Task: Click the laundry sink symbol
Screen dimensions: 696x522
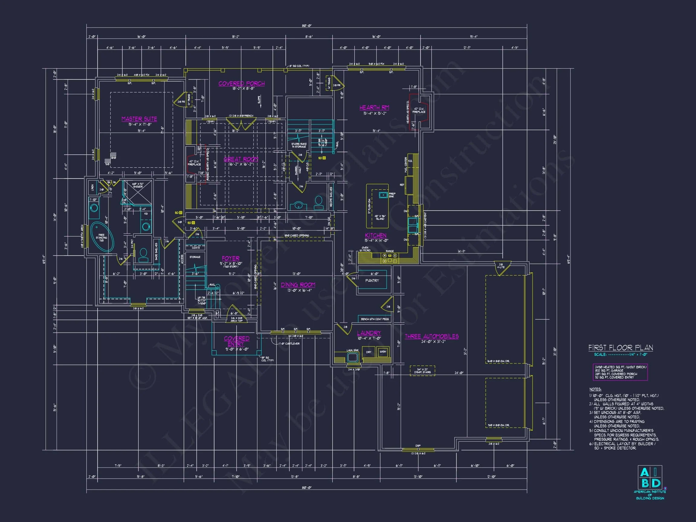Action: [353, 357]
